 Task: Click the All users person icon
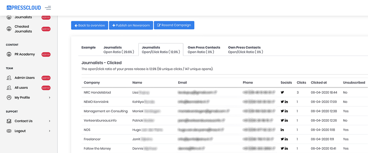(9, 88)
